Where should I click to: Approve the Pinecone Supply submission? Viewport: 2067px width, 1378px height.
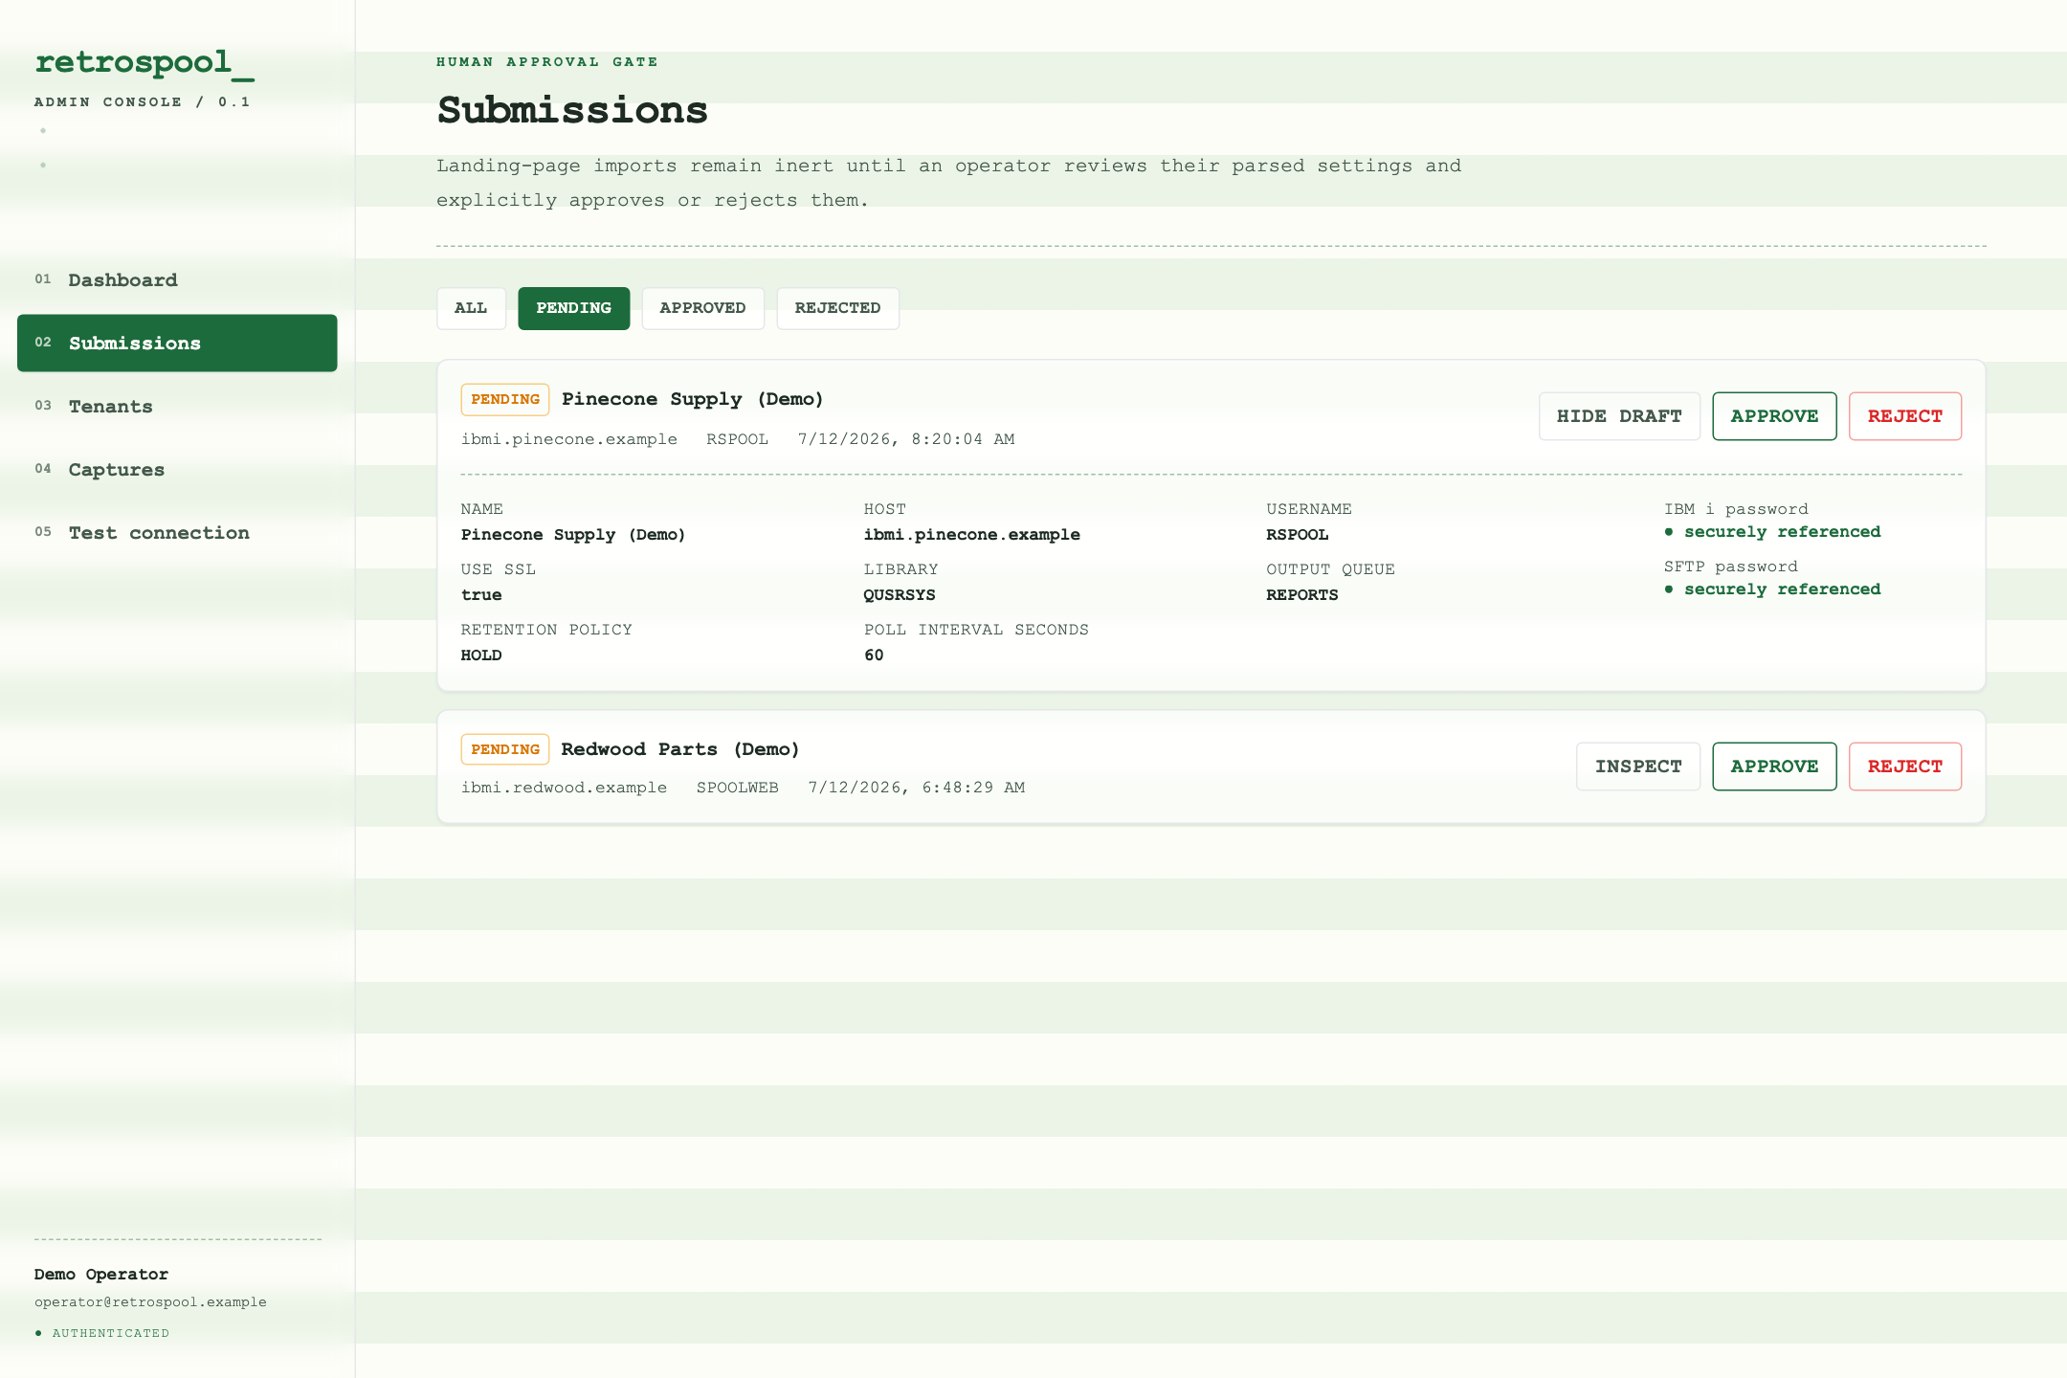[x=1774, y=416]
